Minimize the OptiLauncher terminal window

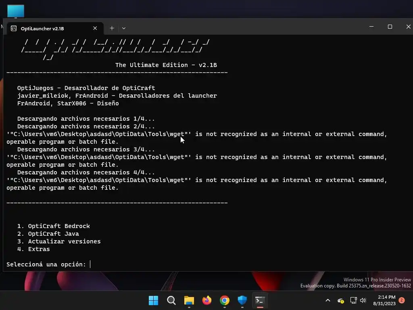371,27
